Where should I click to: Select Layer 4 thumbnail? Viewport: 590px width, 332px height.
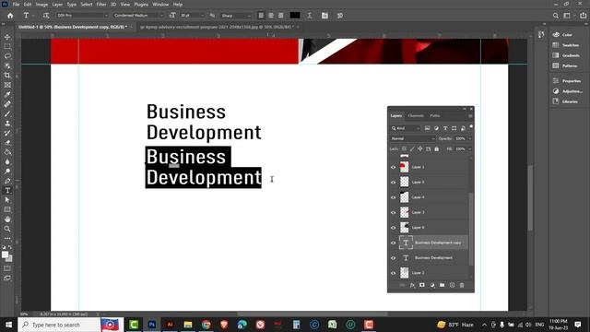point(404,197)
